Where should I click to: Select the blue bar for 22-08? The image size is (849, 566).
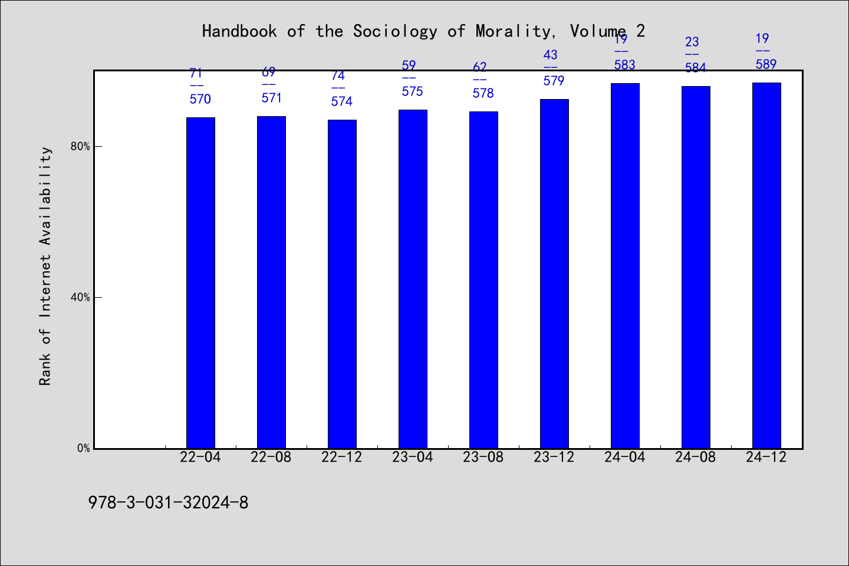pyautogui.click(x=271, y=282)
